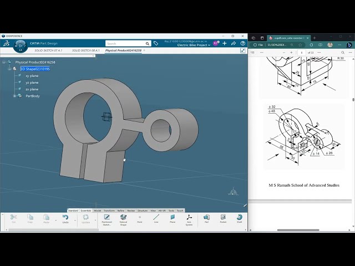Open Electric Bike Project dropdown
This screenshot has height=266, width=355.
click(194, 45)
